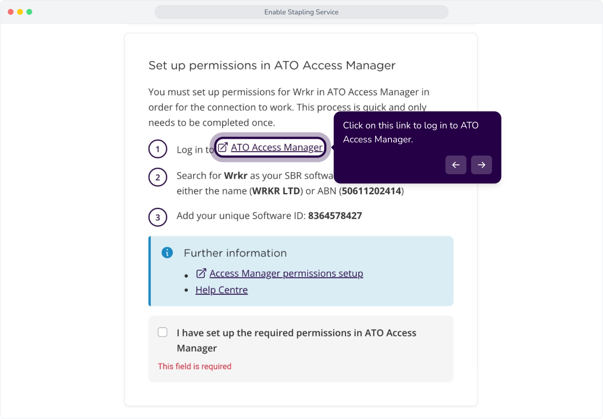Click the green maximize window button
The image size is (603, 419).
[x=29, y=12]
